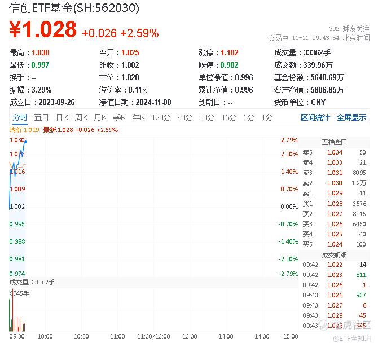Select the 季K quarterly tab
This screenshot has height=347, width=378.
pos(119,117)
